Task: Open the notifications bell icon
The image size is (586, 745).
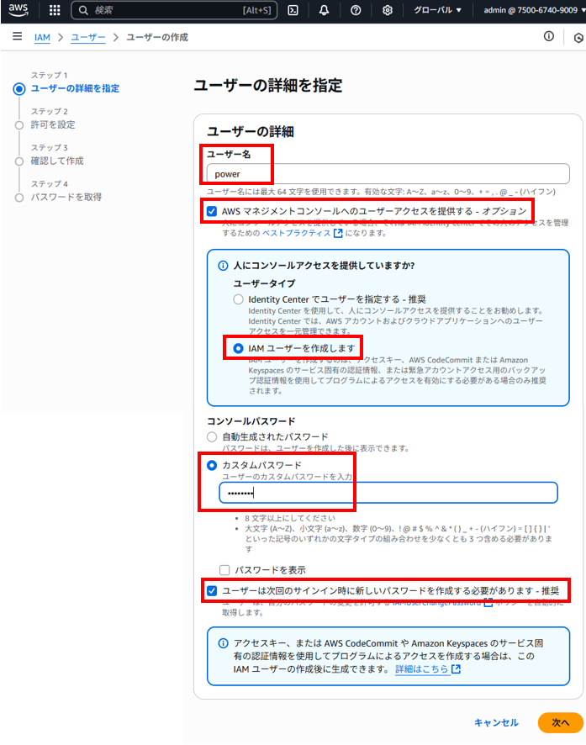Action: 324,10
